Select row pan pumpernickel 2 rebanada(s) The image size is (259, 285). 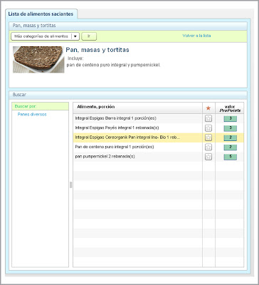159,157
